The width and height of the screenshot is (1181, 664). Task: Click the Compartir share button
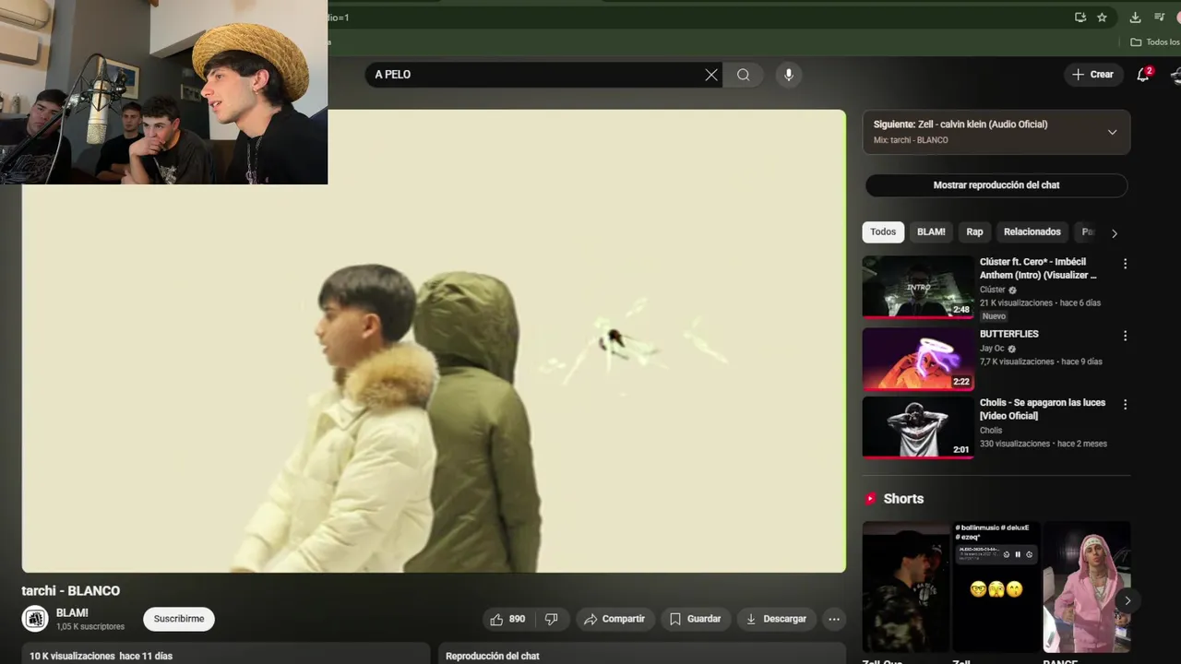pos(614,619)
